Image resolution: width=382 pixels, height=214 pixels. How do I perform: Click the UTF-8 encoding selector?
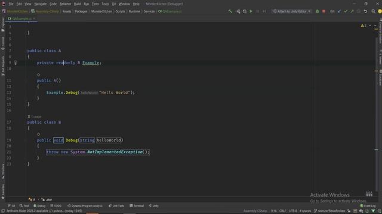pyautogui.click(x=293, y=211)
